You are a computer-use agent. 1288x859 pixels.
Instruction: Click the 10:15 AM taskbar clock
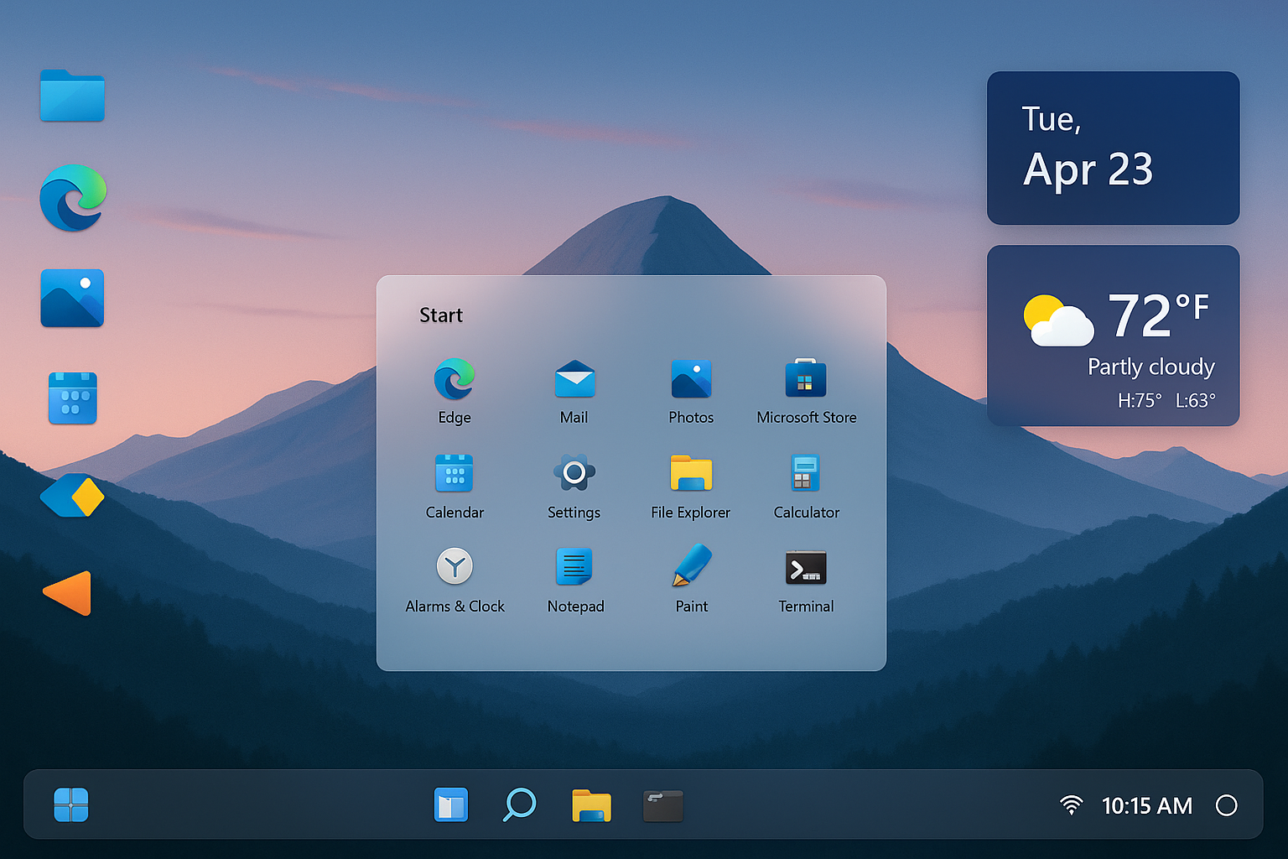(x=1146, y=806)
